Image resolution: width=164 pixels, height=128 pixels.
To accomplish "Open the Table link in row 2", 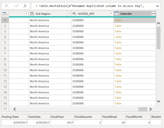I will 118,26.
